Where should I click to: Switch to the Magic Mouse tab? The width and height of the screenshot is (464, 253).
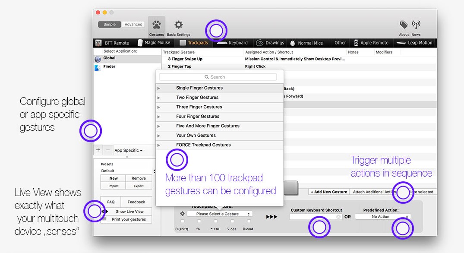[x=154, y=43]
